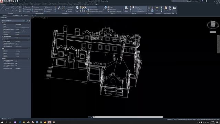Open object color ПоСлою dropdown in ribbon
The width and height of the screenshot is (220, 124).
point(140,7)
